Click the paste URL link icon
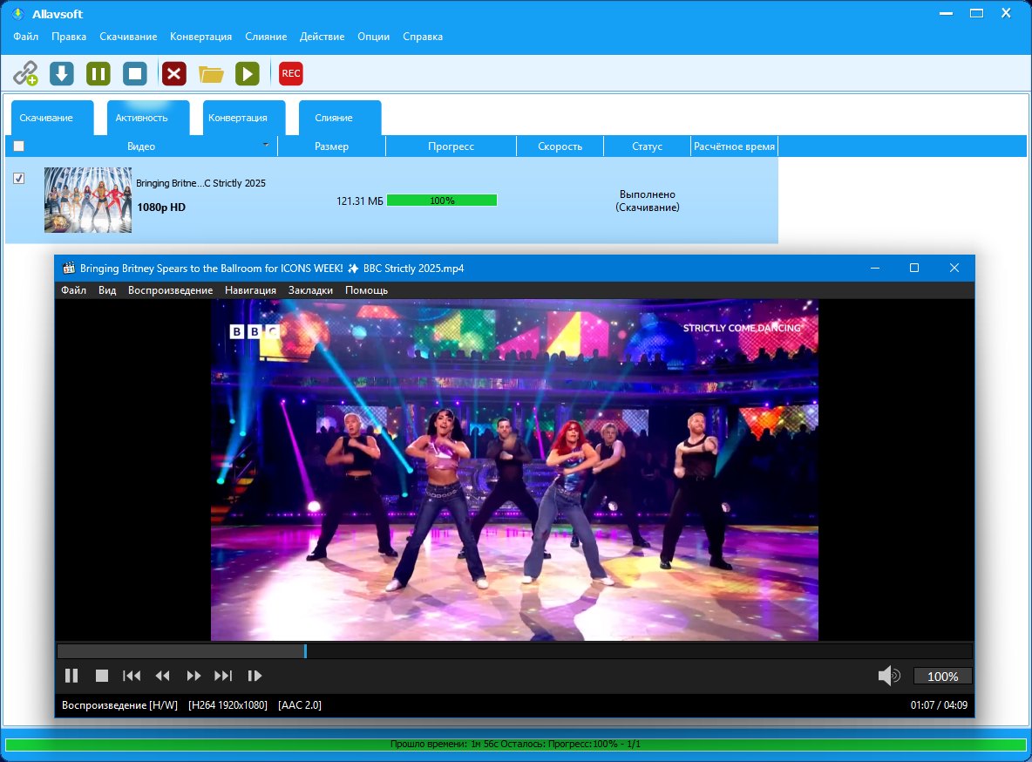The width and height of the screenshot is (1032, 762). 25,74
